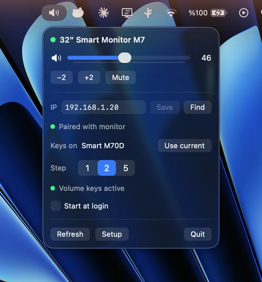Click the volume value 46
262x282 pixels.
click(x=206, y=58)
